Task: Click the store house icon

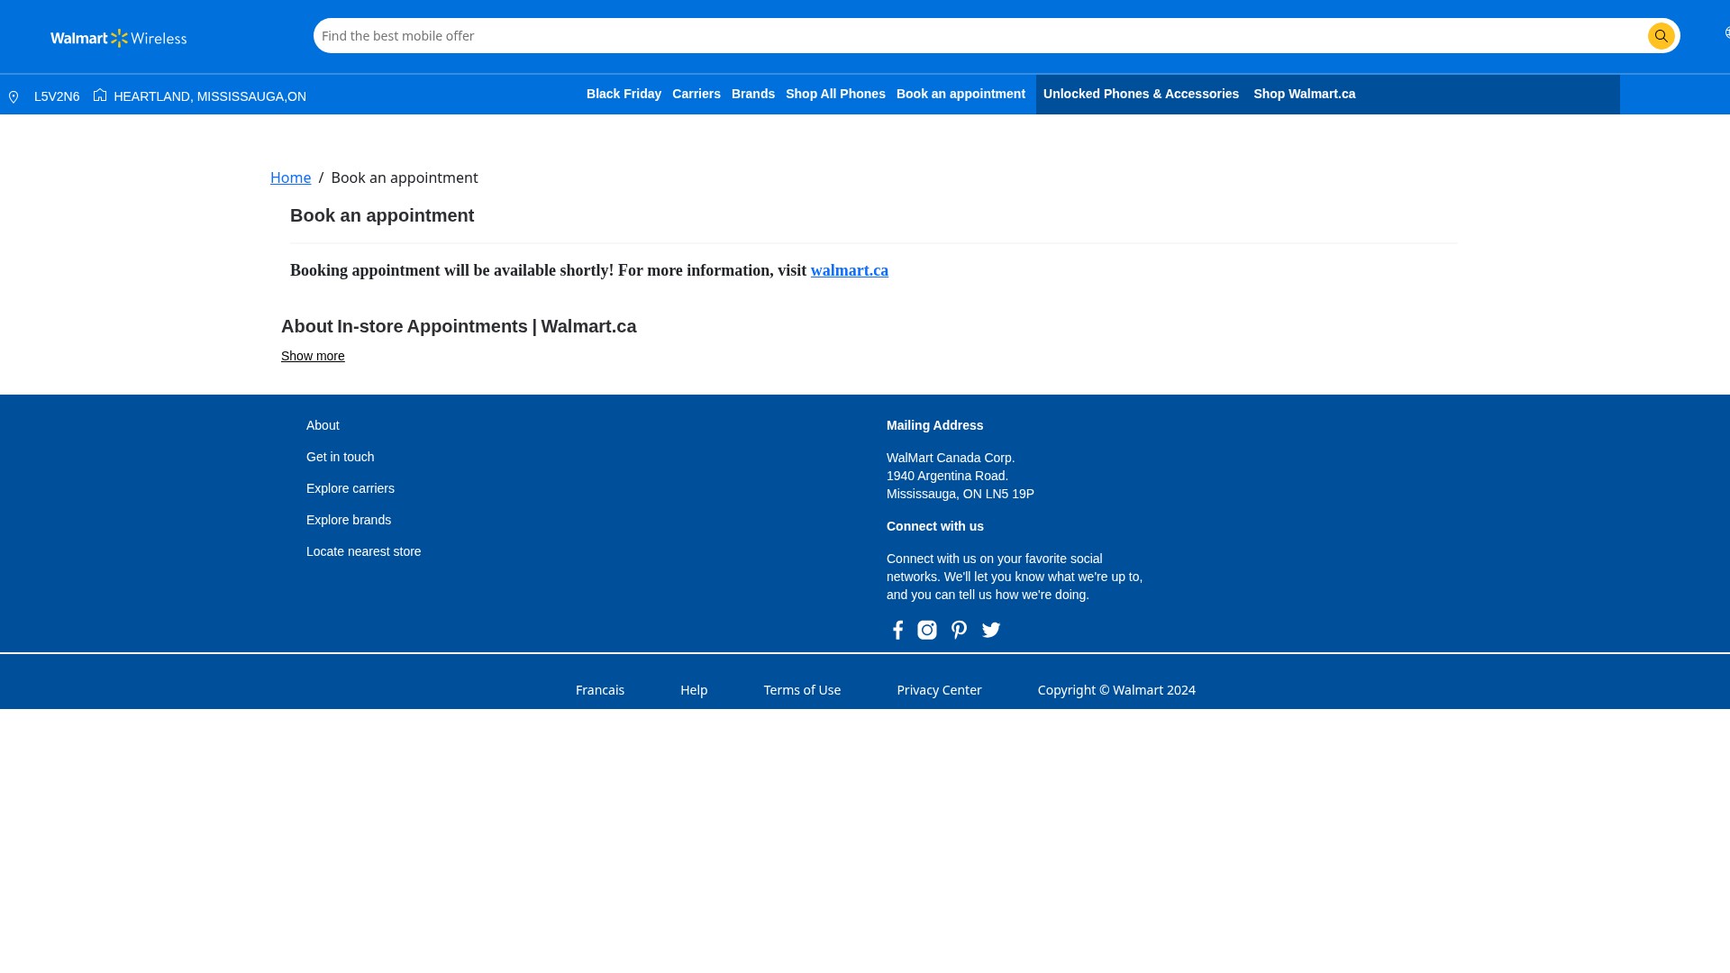Action: click(x=100, y=95)
